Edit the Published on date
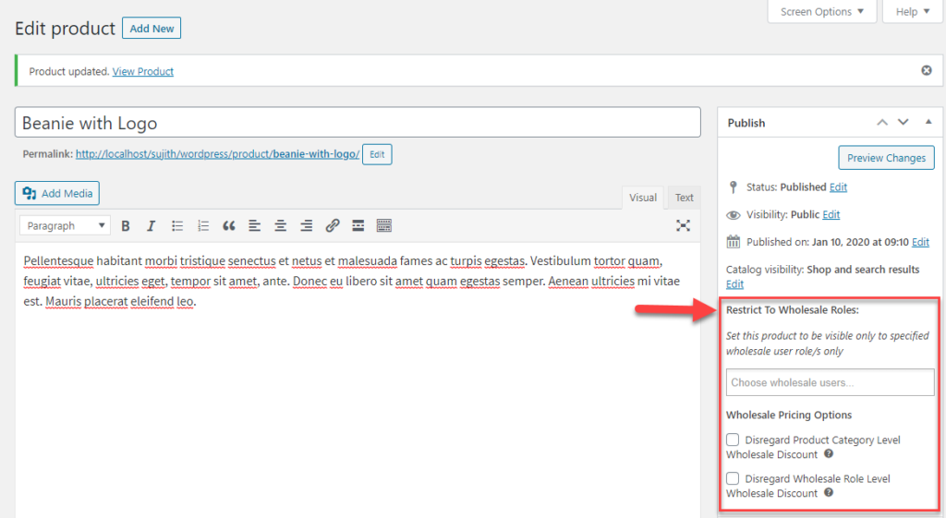Image resolution: width=946 pixels, height=518 pixels. click(921, 242)
